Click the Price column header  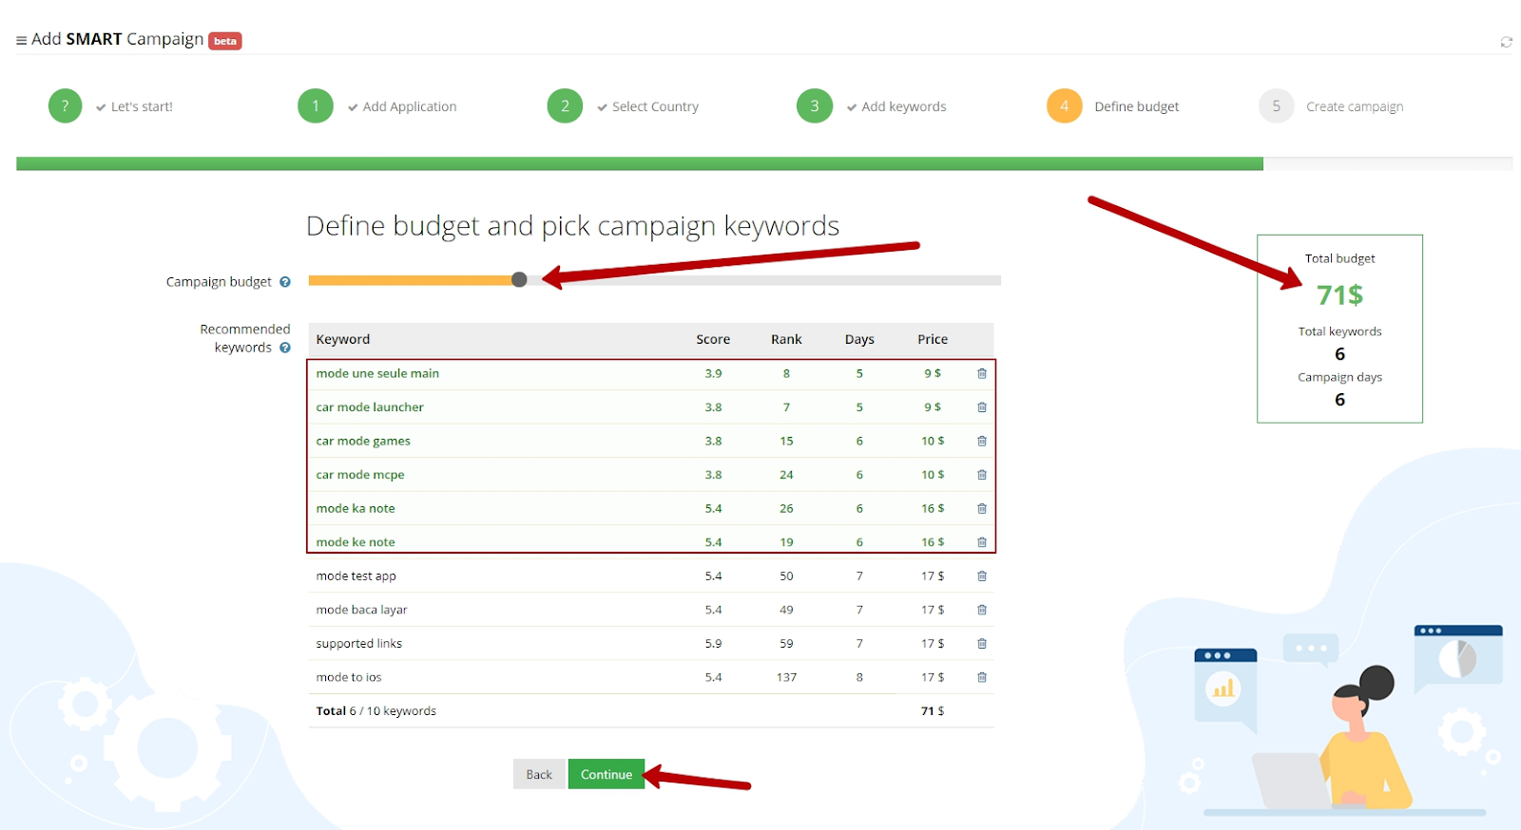933,340
